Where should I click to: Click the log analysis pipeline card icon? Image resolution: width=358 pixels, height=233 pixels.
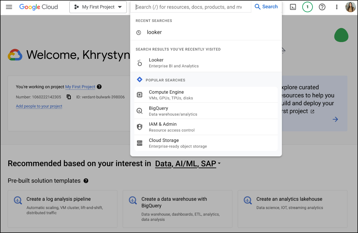(18, 200)
